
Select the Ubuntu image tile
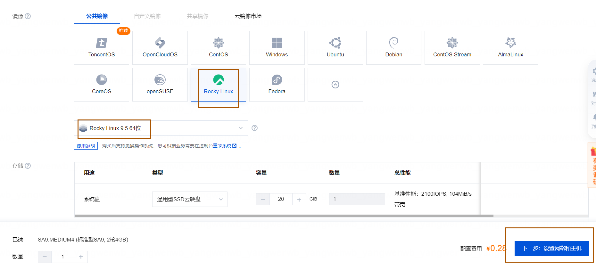(335, 48)
